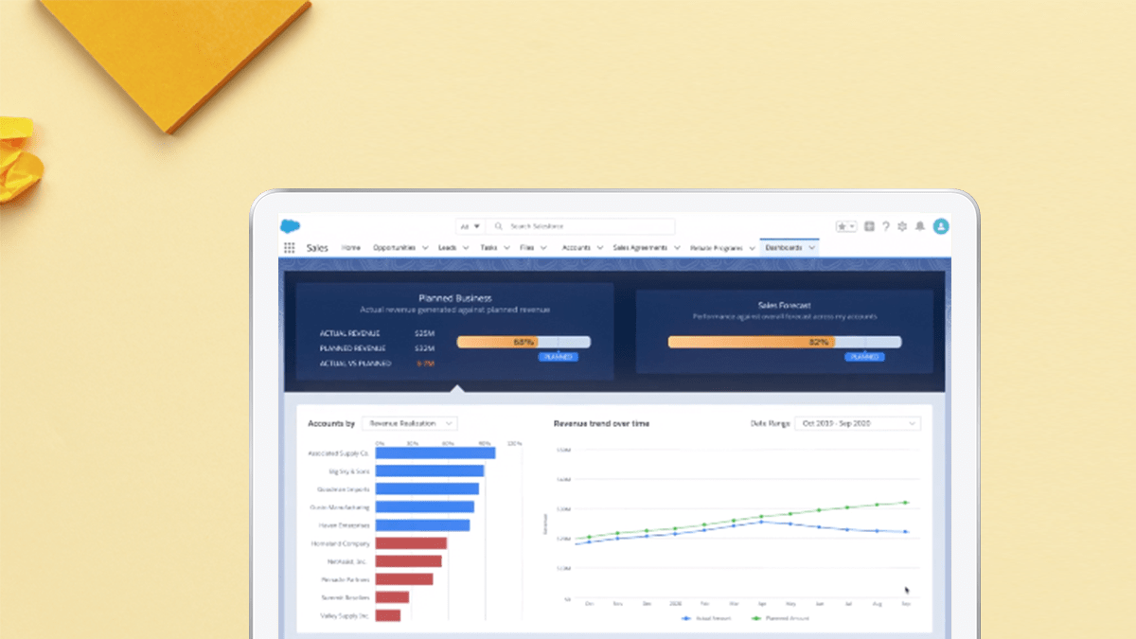
Task: Open the Revenue Realization dropdown
Action: click(x=410, y=423)
